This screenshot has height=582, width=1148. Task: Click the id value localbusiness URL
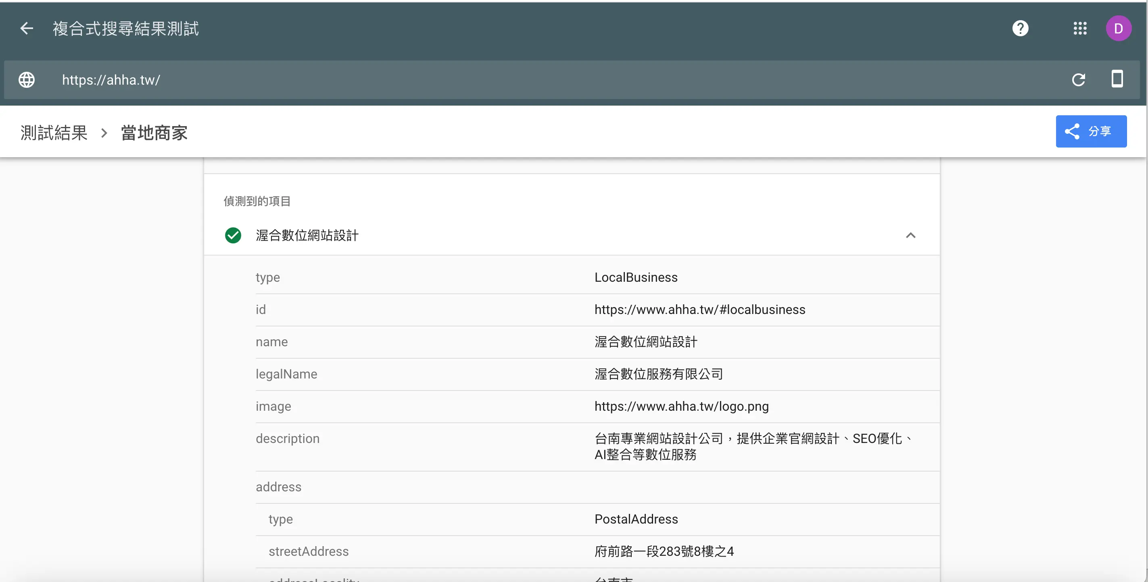click(699, 310)
